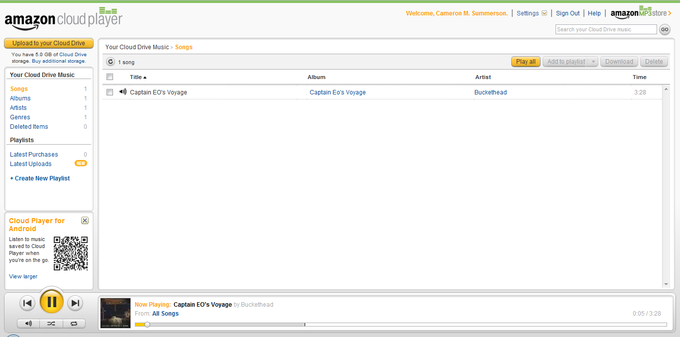680x337 pixels.
Task: Skip to the next track
Action: pyautogui.click(x=75, y=302)
